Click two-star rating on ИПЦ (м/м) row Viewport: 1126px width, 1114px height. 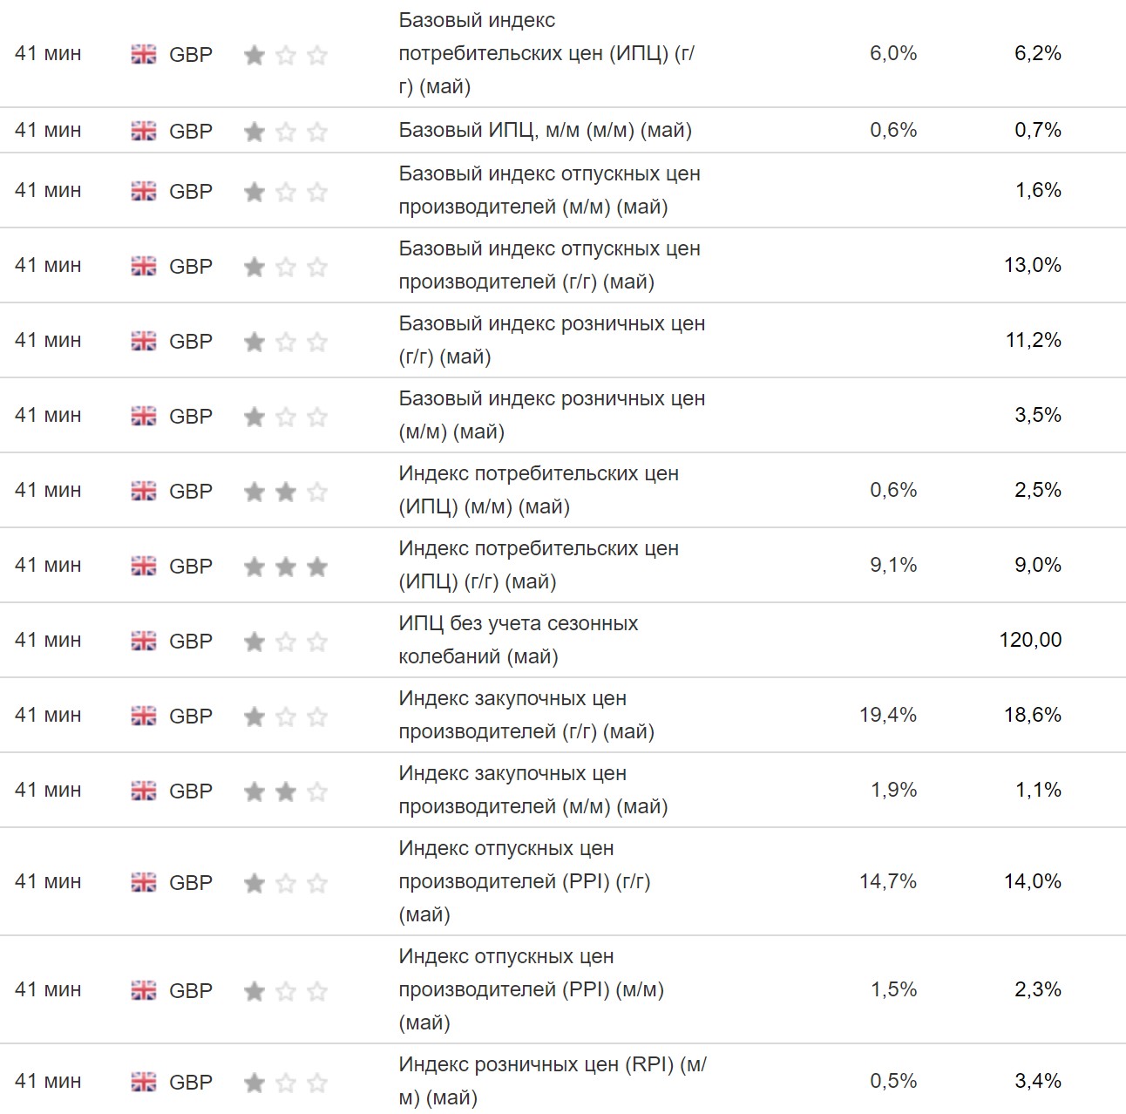[285, 492]
